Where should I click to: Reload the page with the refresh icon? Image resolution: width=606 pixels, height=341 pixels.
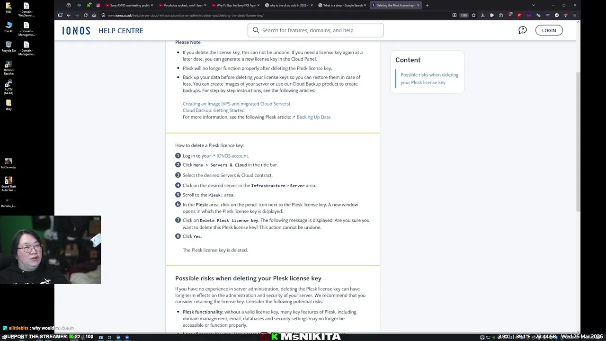86,15
